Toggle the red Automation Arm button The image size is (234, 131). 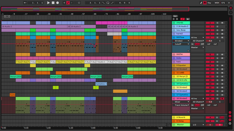[x=68, y=3]
